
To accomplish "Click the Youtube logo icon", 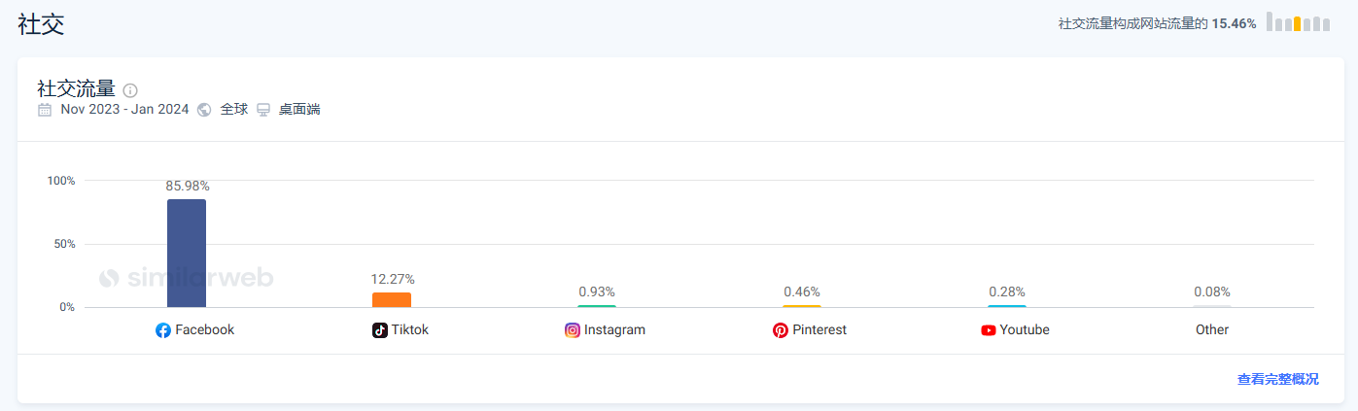I will click(989, 330).
